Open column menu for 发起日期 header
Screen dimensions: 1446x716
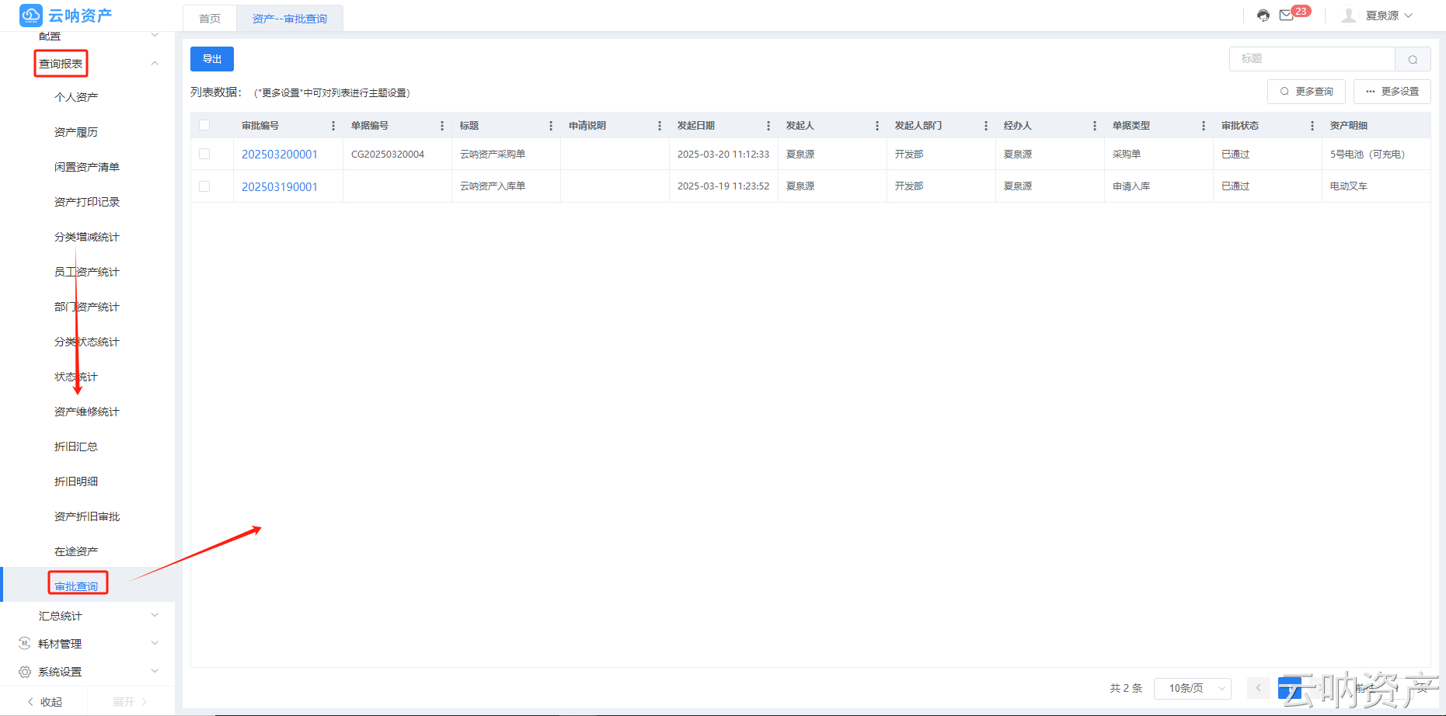click(768, 126)
